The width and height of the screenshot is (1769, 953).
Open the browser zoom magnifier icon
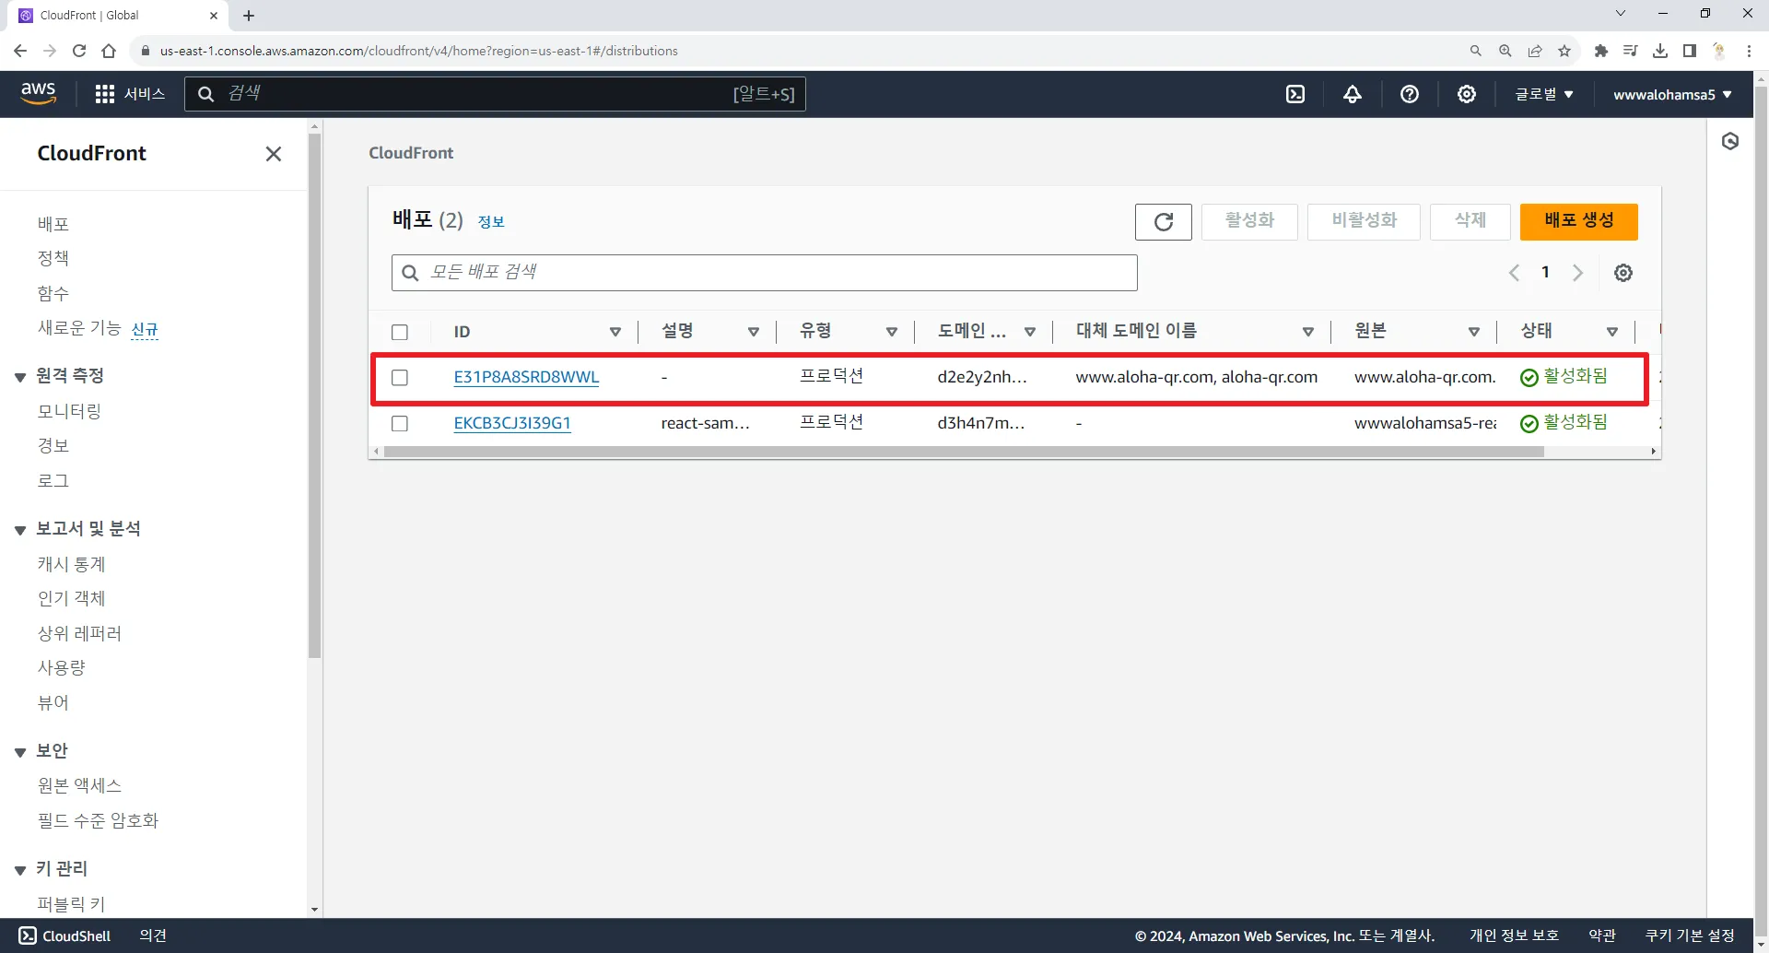(x=1505, y=51)
